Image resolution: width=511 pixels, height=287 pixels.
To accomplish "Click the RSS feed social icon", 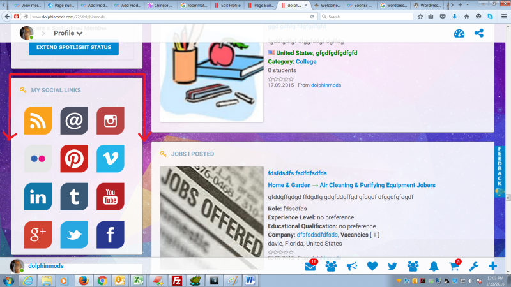I will (x=38, y=121).
